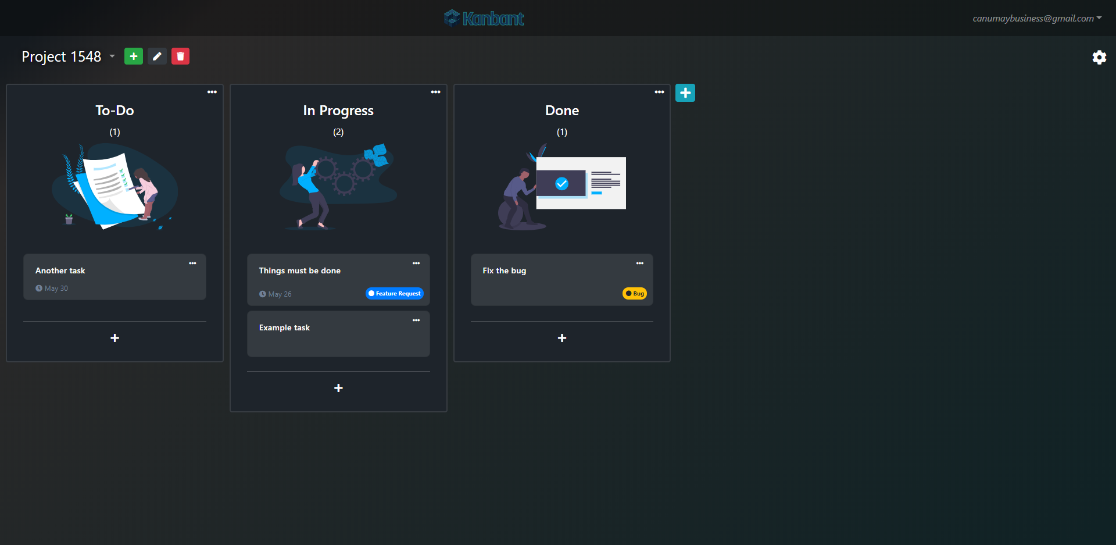Add a new task to To-Do column

point(115,338)
